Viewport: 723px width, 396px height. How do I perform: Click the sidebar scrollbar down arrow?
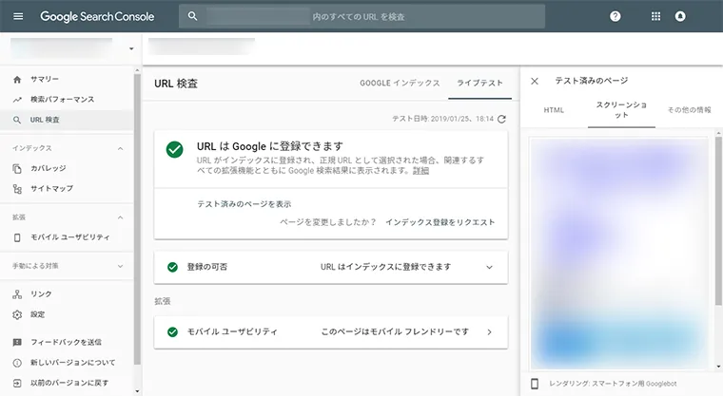[x=137, y=391]
